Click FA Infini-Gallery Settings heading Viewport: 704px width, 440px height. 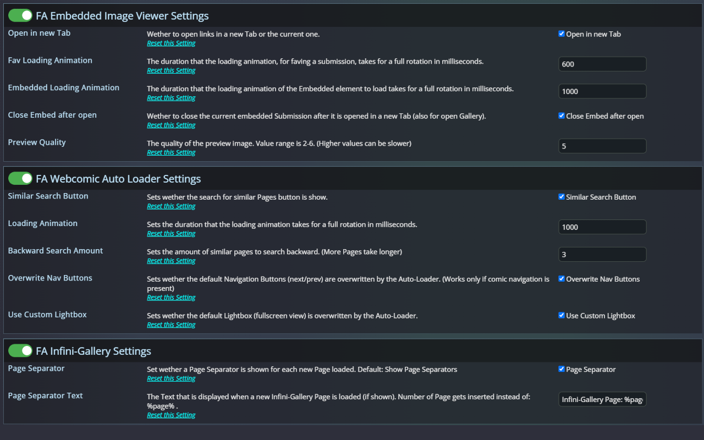tap(94, 351)
